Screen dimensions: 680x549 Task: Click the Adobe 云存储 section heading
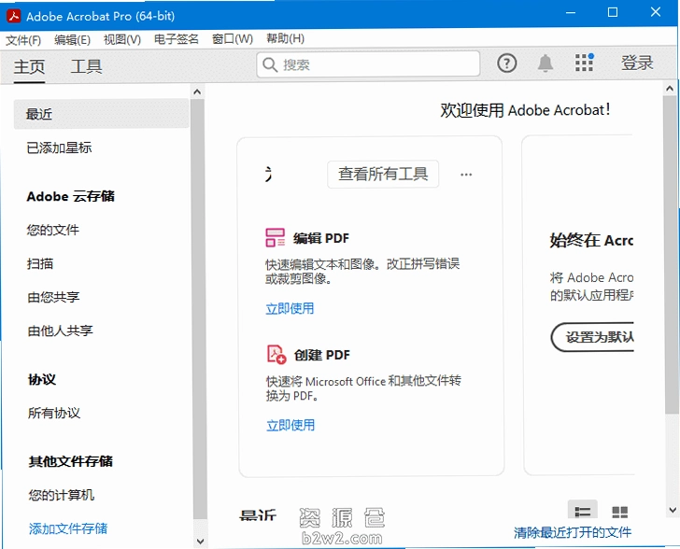click(71, 196)
